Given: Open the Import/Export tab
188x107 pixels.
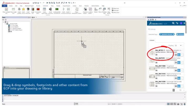Looking at the screenshot, I should pyautogui.click(x=66, y=6).
